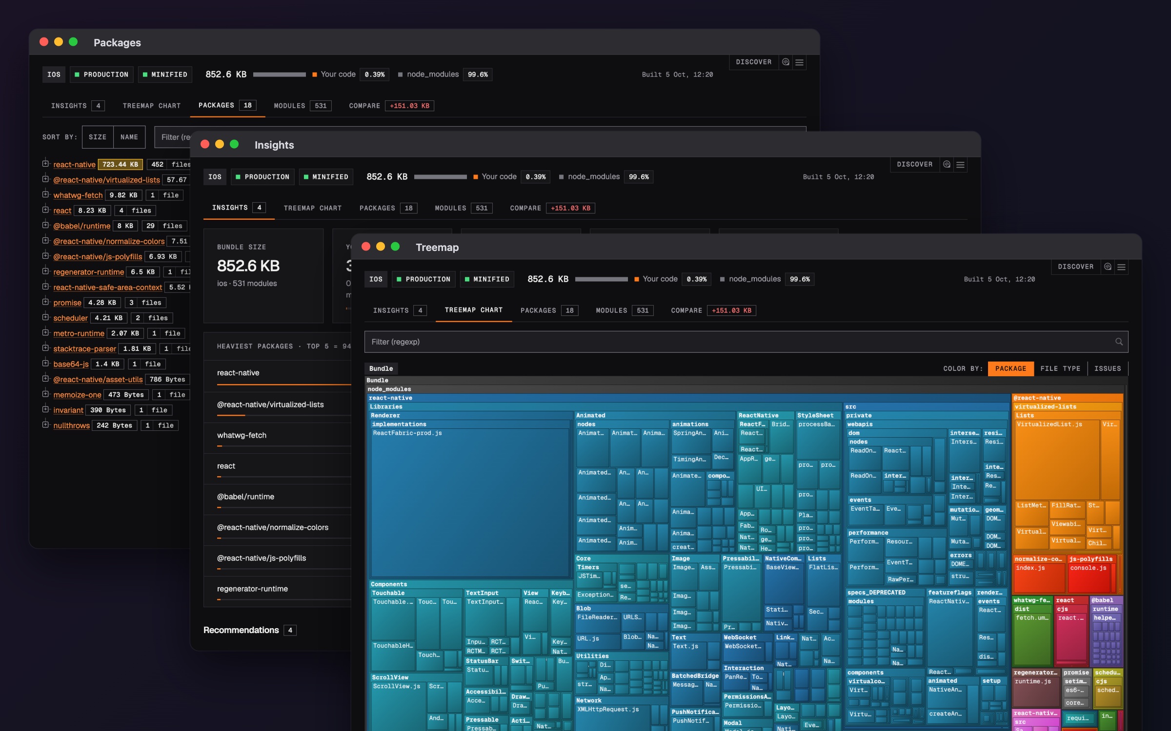Open hamburger menu in Packages window
The height and width of the screenshot is (731, 1171).
[x=799, y=62]
